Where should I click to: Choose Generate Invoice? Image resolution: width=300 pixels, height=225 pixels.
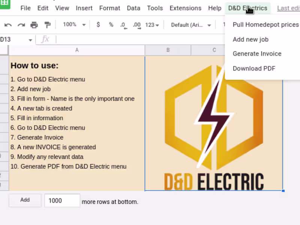257,54
